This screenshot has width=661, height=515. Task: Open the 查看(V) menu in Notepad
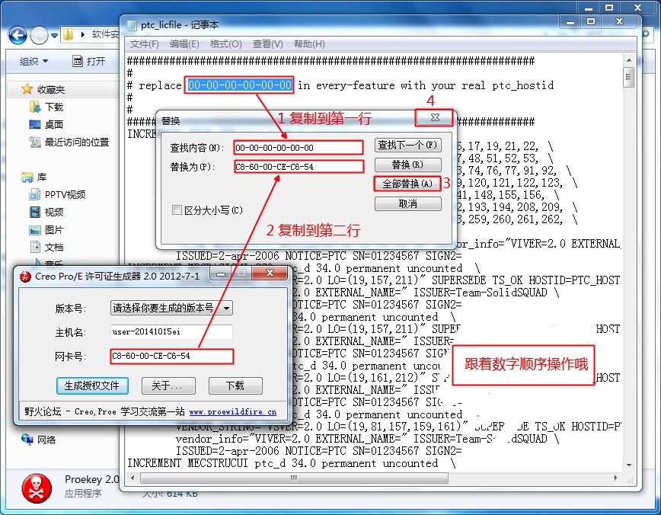[268, 44]
